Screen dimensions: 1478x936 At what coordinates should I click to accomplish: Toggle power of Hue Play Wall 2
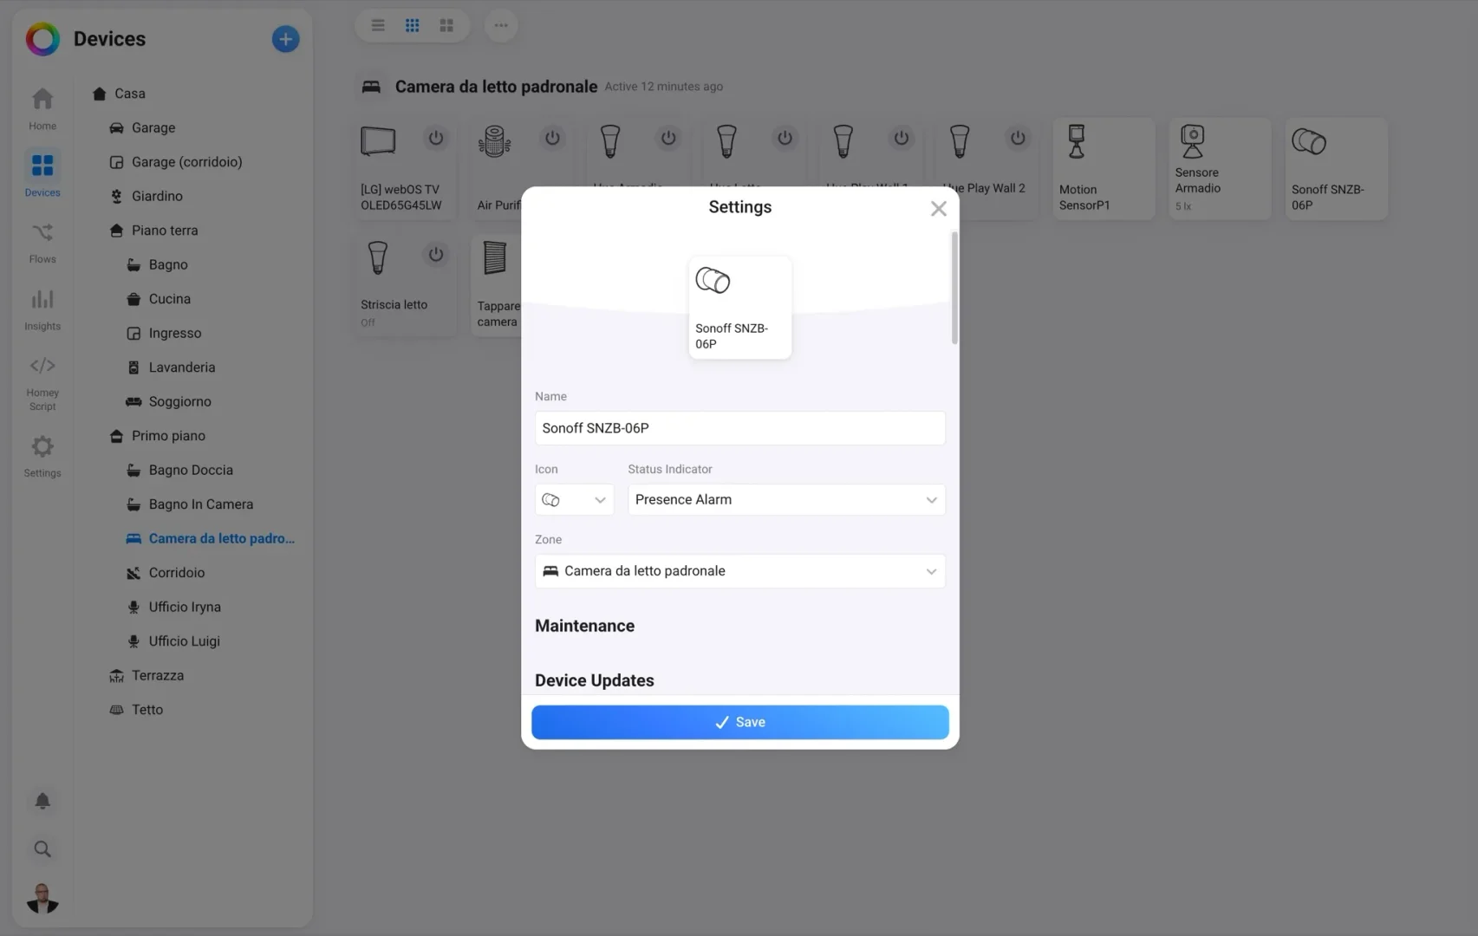(1018, 138)
